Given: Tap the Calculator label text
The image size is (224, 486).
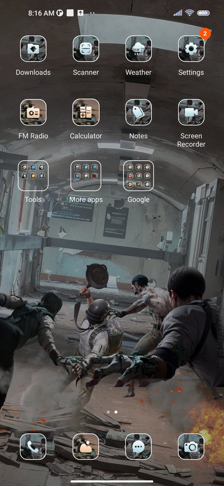Looking at the screenshot, I should pyautogui.click(x=86, y=136).
